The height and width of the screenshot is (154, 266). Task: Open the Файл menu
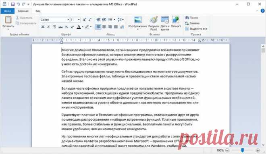coord(8,11)
